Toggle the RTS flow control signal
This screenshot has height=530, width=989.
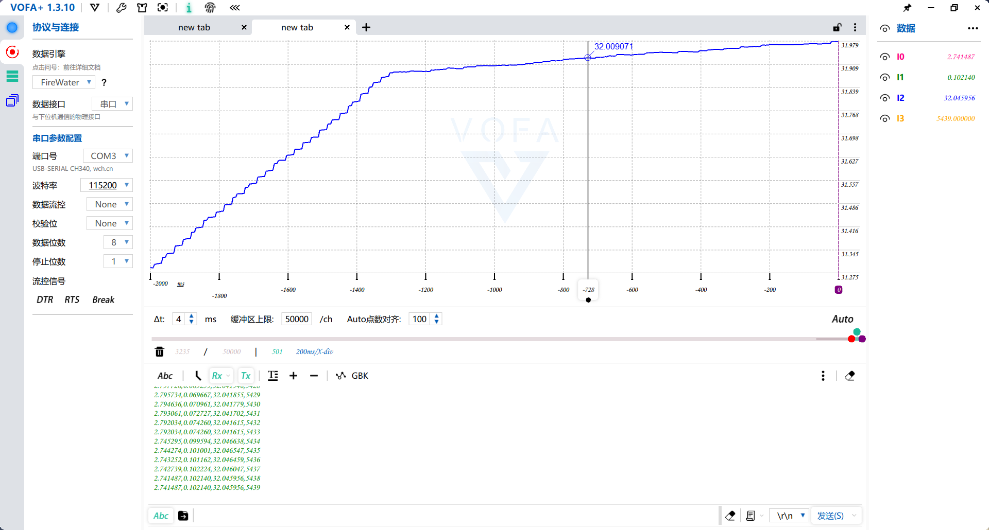(72, 300)
